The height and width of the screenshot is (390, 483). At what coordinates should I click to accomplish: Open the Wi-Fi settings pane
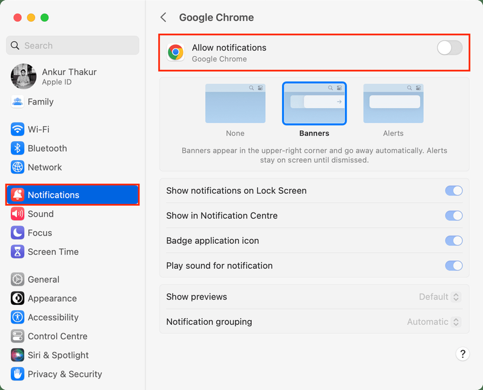(72, 129)
